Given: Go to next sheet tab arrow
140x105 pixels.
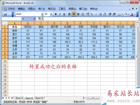Looking at the screenshot, I should click(9, 98).
